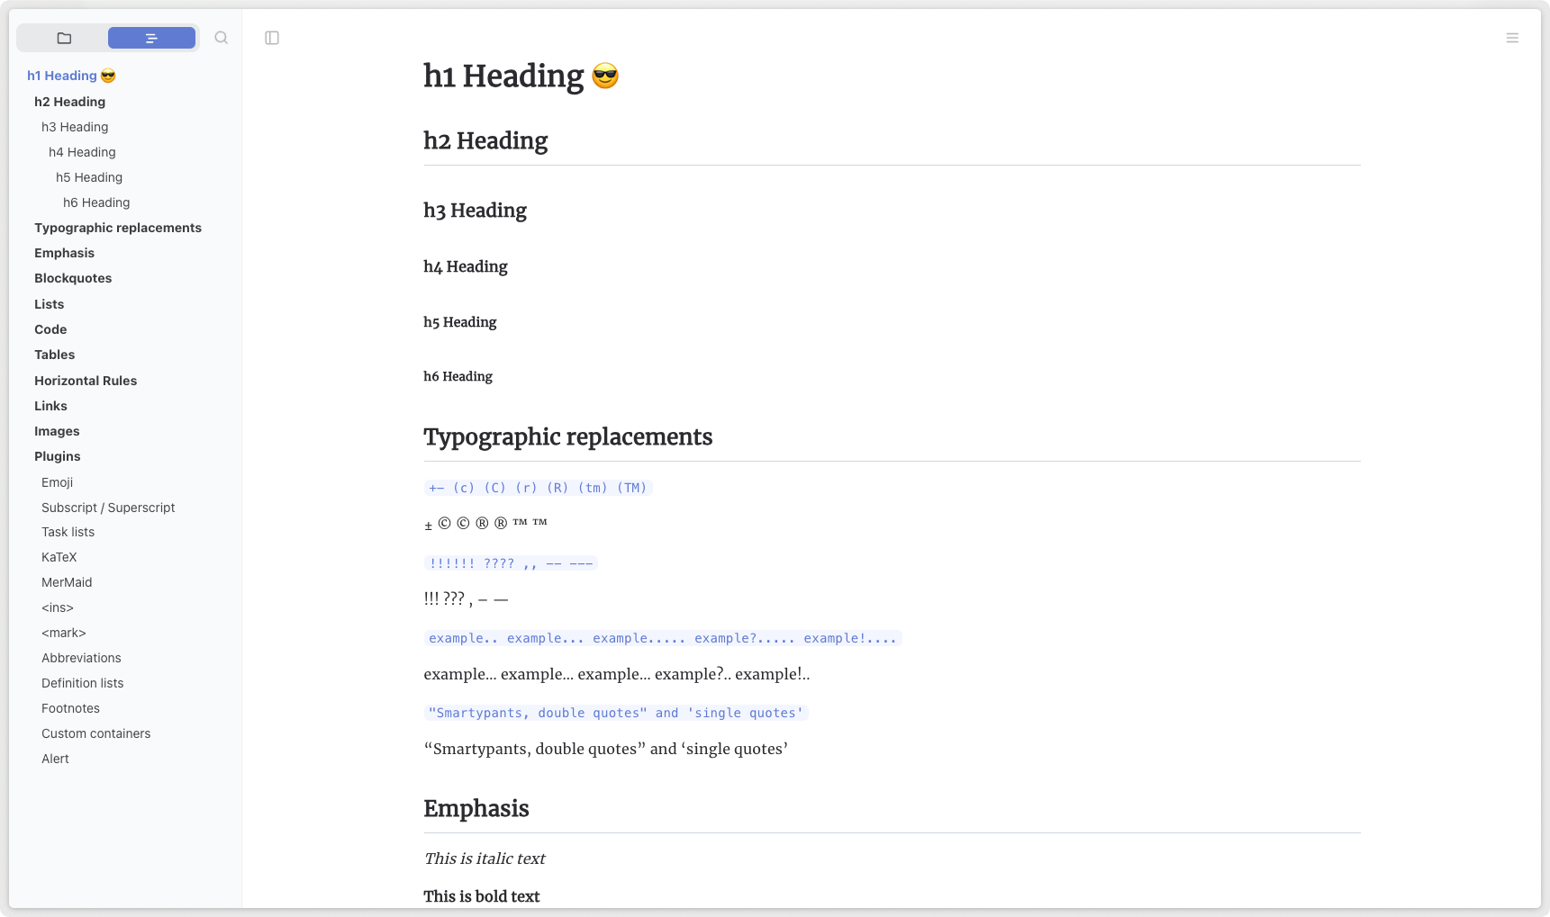The image size is (1550, 917).
Task: Navigate to KaTeX outline entry
Action: point(59,557)
